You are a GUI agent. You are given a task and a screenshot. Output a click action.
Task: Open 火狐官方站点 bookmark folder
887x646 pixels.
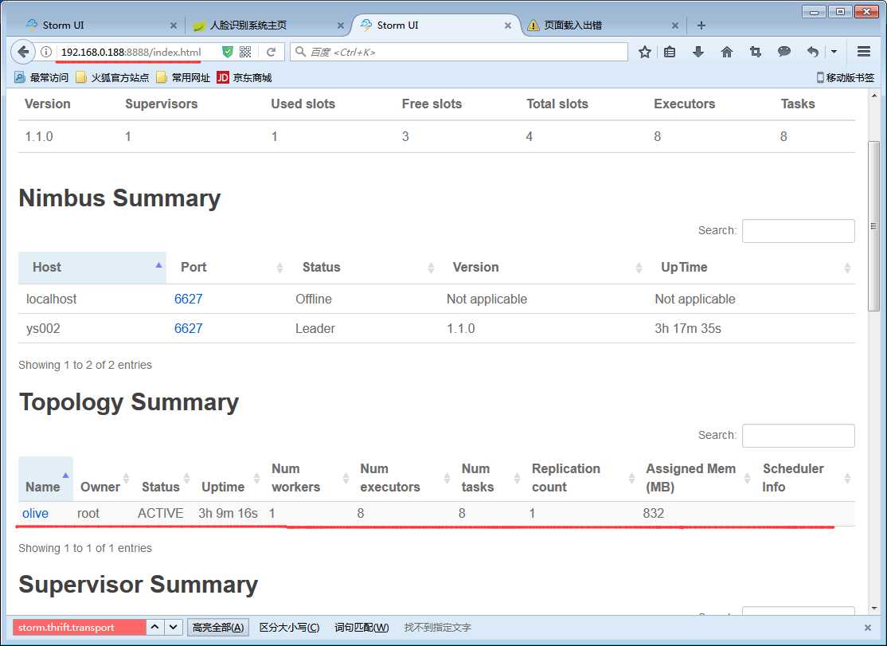click(112, 77)
